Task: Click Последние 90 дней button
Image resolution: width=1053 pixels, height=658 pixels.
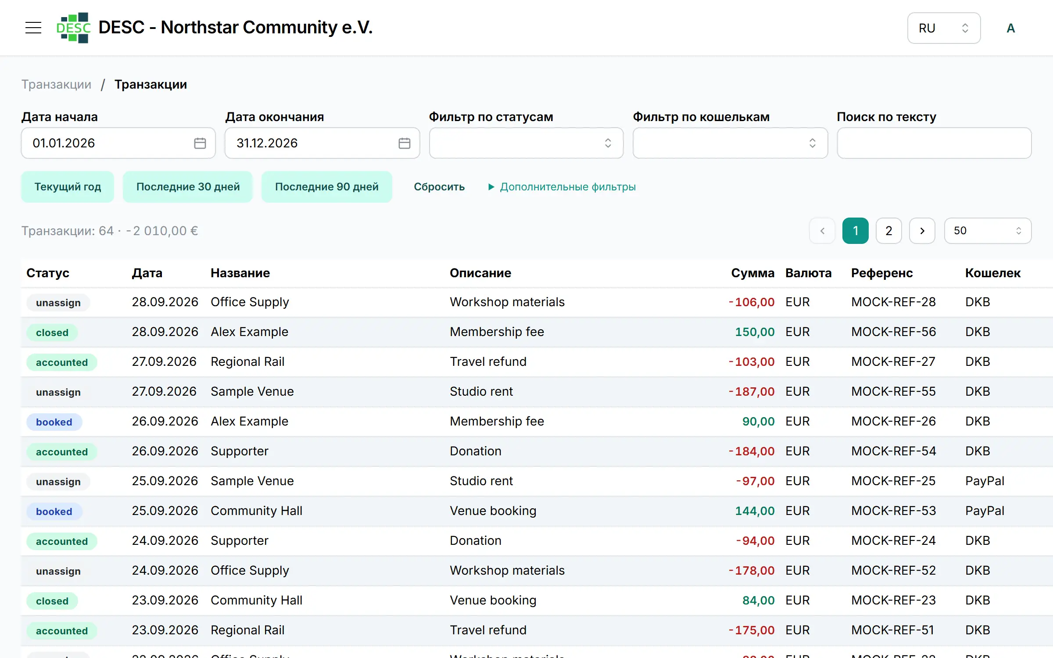Action: coord(326,187)
